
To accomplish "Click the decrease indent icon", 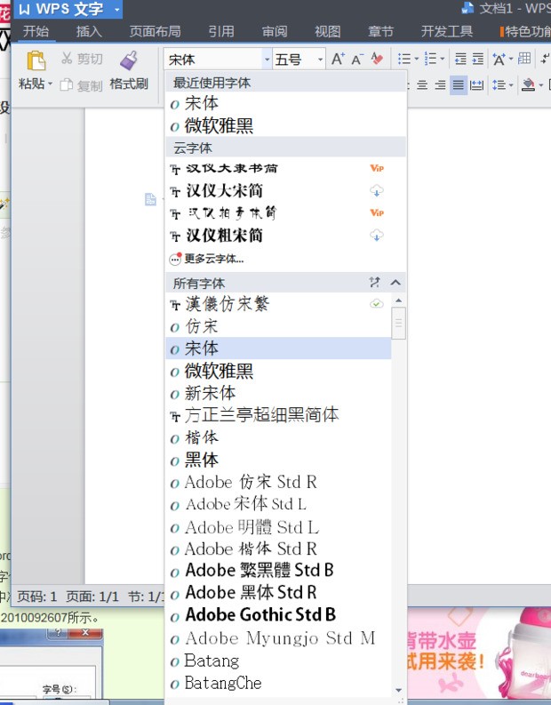I will (x=460, y=59).
